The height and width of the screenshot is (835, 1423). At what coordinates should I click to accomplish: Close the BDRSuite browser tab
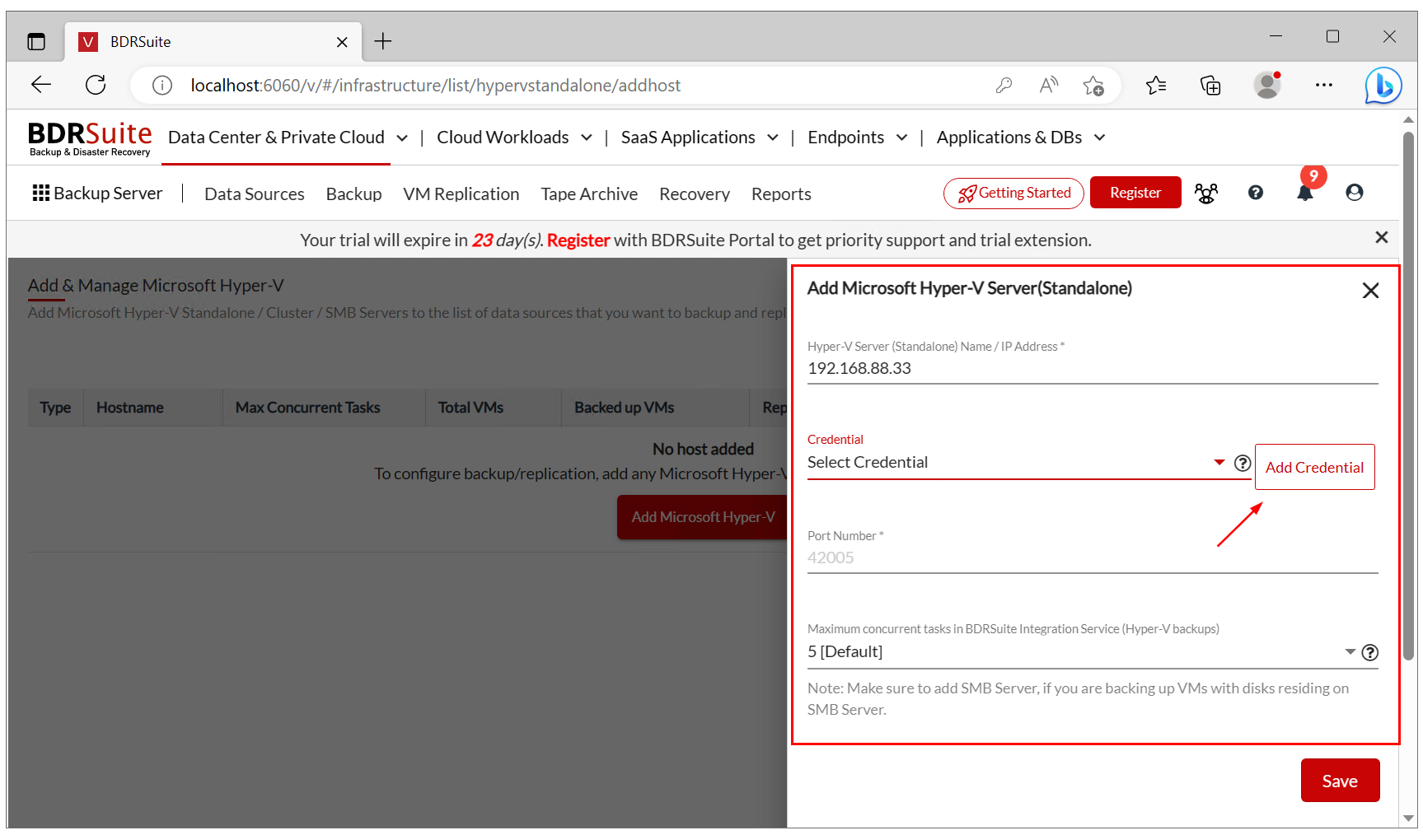tap(342, 42)
